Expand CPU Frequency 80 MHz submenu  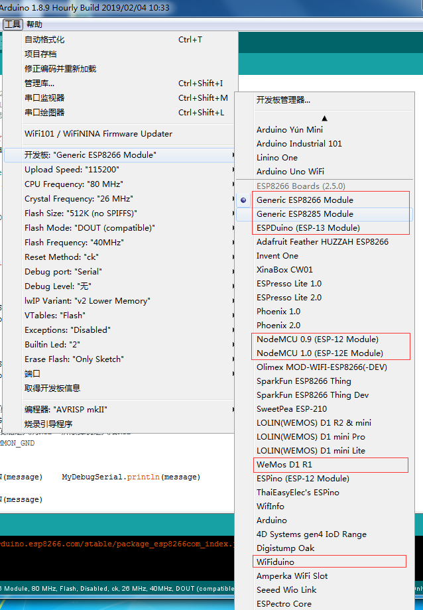119,184
